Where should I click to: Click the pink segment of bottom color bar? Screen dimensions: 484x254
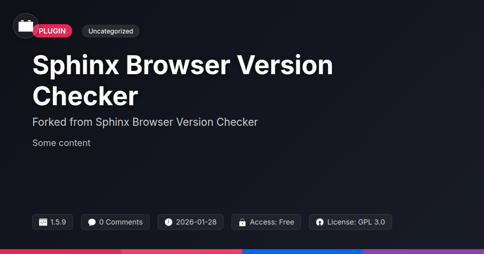coord(181,252)
